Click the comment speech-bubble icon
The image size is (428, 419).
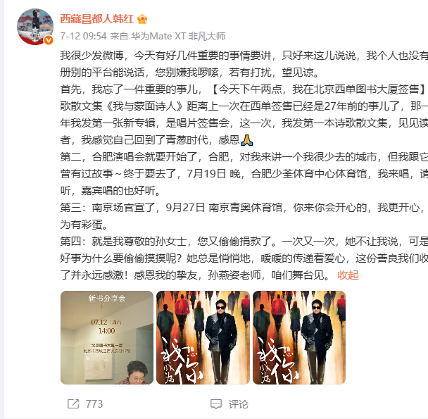pos(216,404)
